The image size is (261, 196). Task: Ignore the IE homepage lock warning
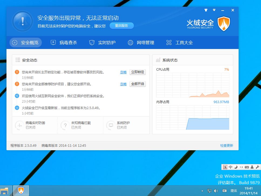coord(123,72)
